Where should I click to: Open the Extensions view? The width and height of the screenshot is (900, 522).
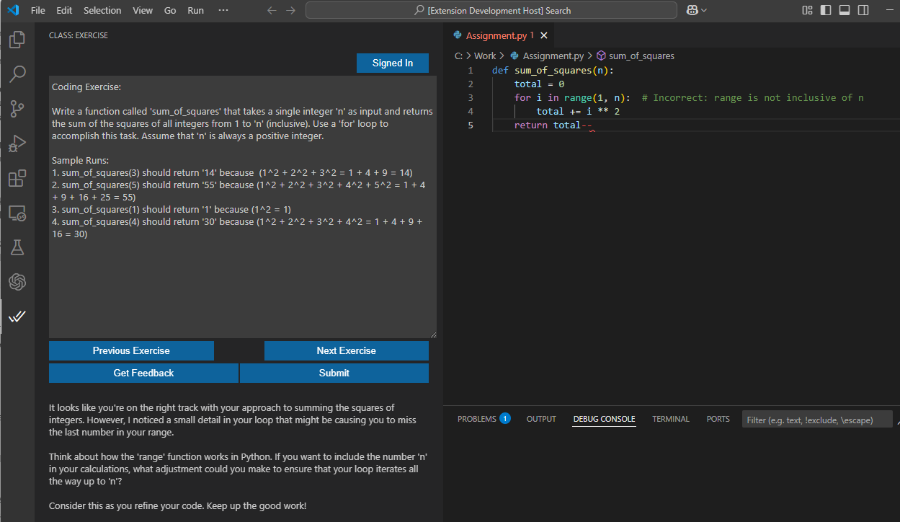(17, 178)
